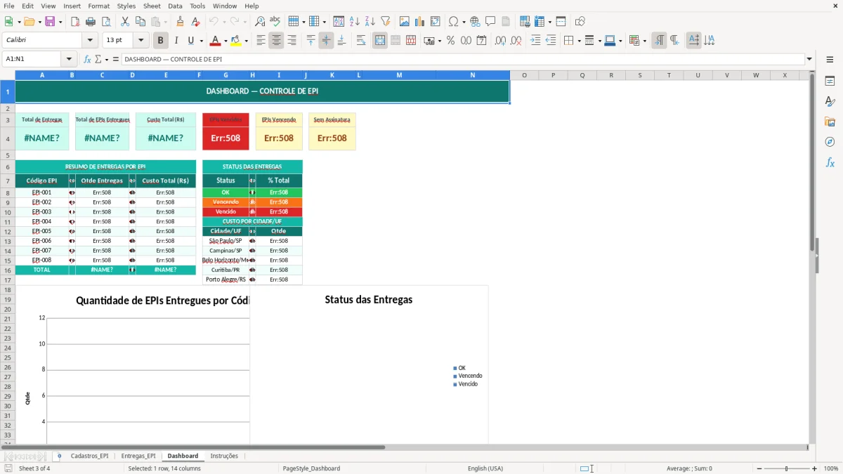
Task: Open the font size dropdown
Action: click(140, 40)
